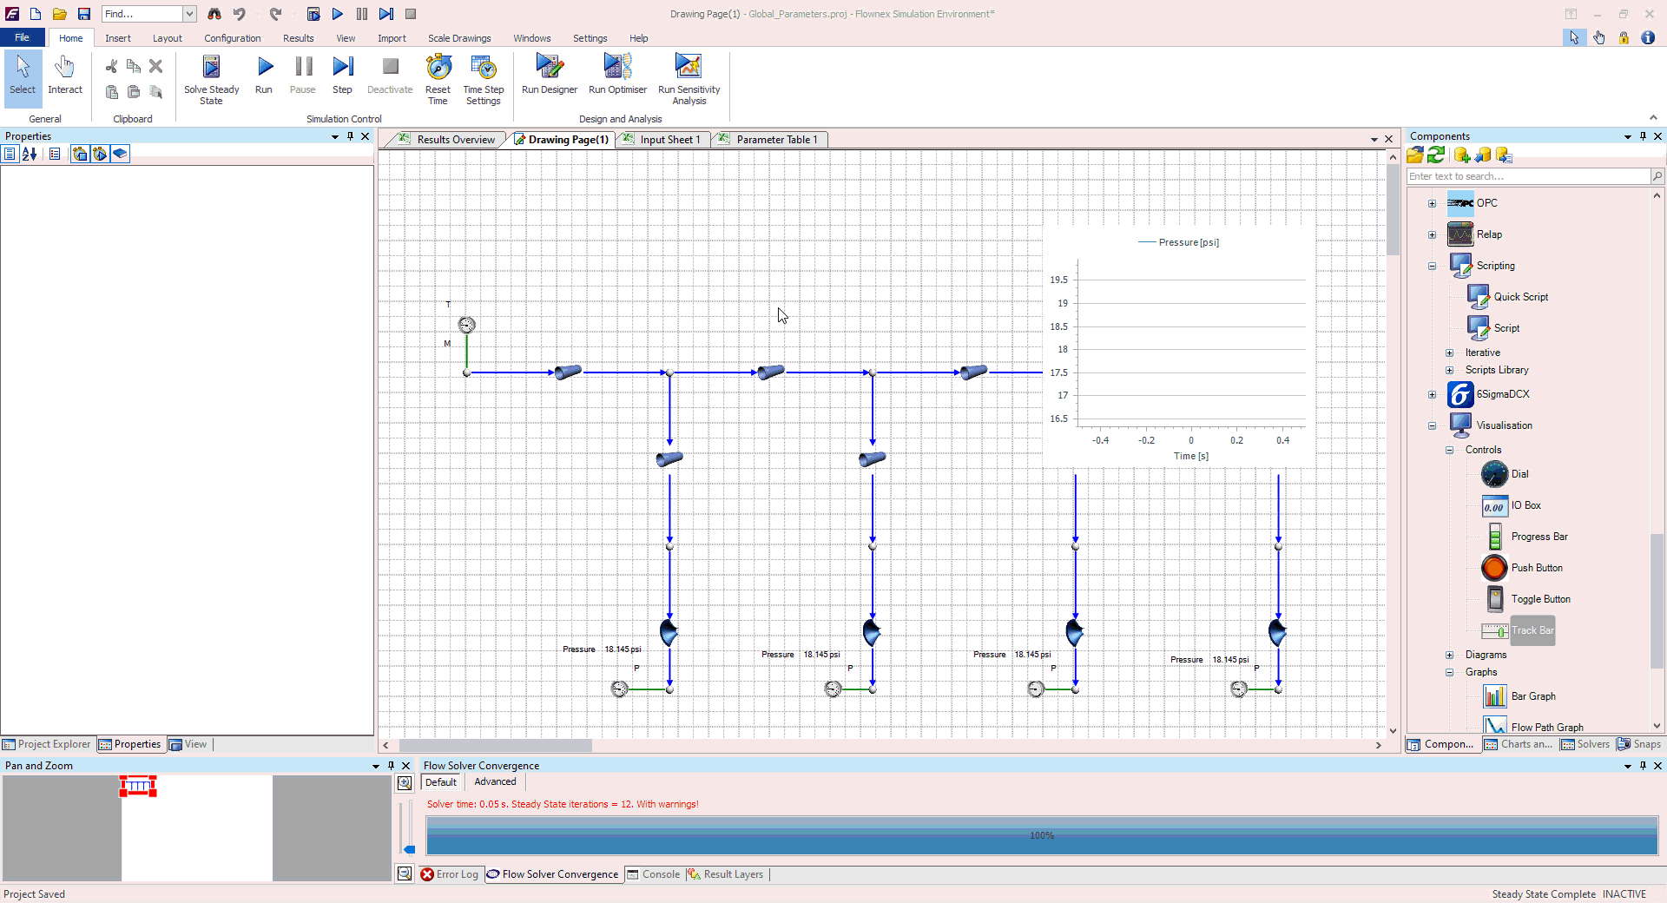Show the Project Explorer panel
Image resolution: width=1667 pixels, height=903 pixels.
tap(47, 744)
